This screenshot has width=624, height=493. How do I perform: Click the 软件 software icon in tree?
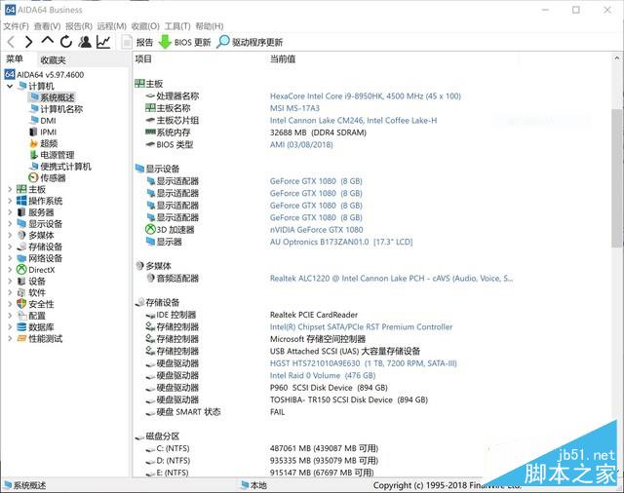coord(21,292)
